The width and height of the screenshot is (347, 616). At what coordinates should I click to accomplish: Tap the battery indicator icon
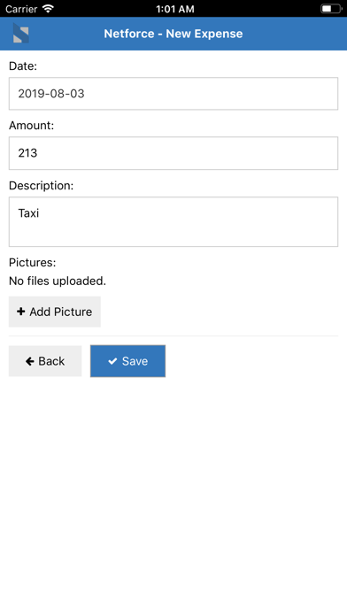pos(331,9)
